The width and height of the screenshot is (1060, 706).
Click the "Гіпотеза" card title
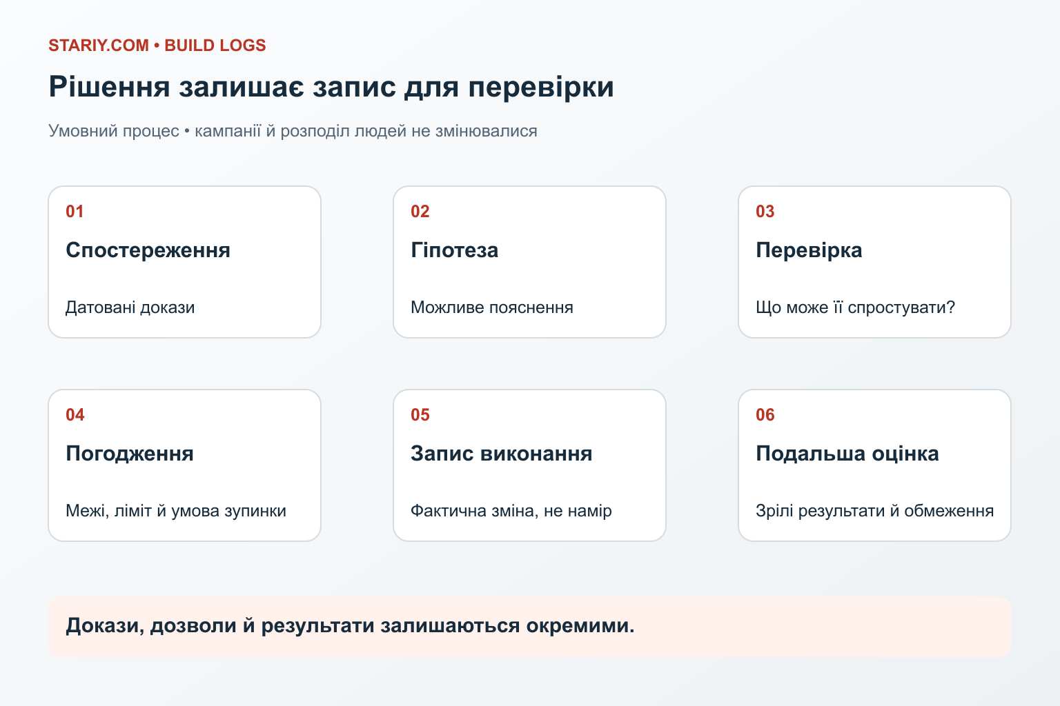point(454,250)
